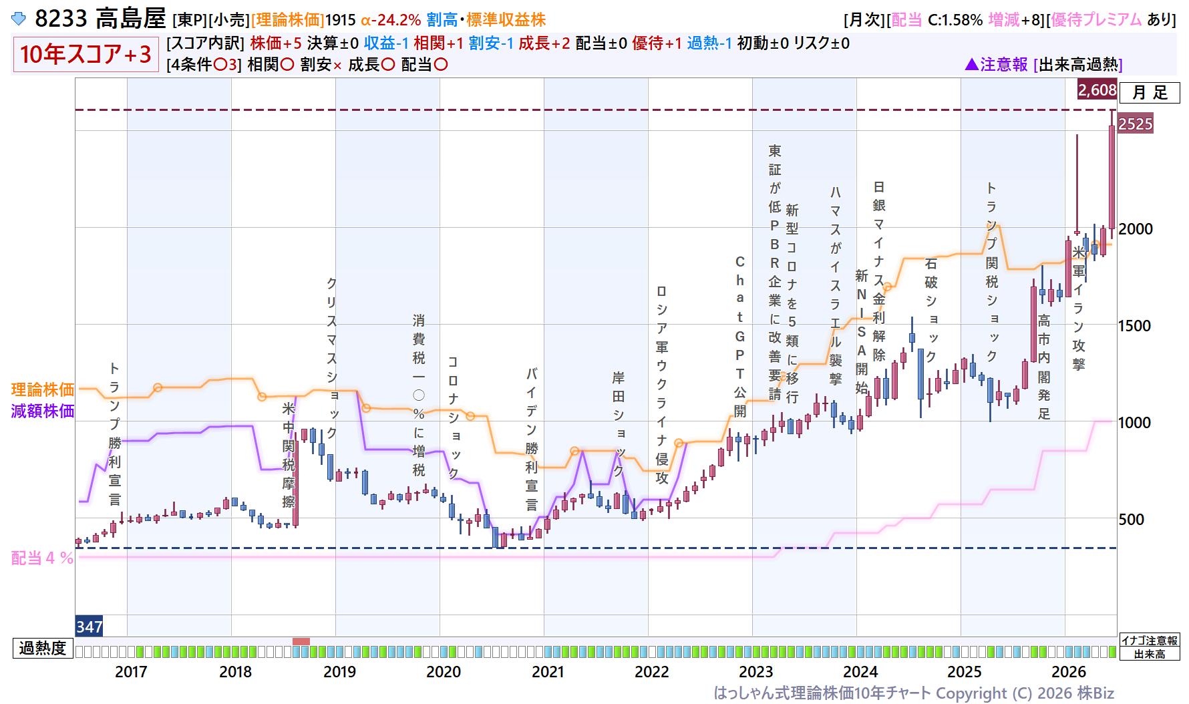Click the 過熱度 label box
The image size is (1189, 704).
(x=43, y=649)
